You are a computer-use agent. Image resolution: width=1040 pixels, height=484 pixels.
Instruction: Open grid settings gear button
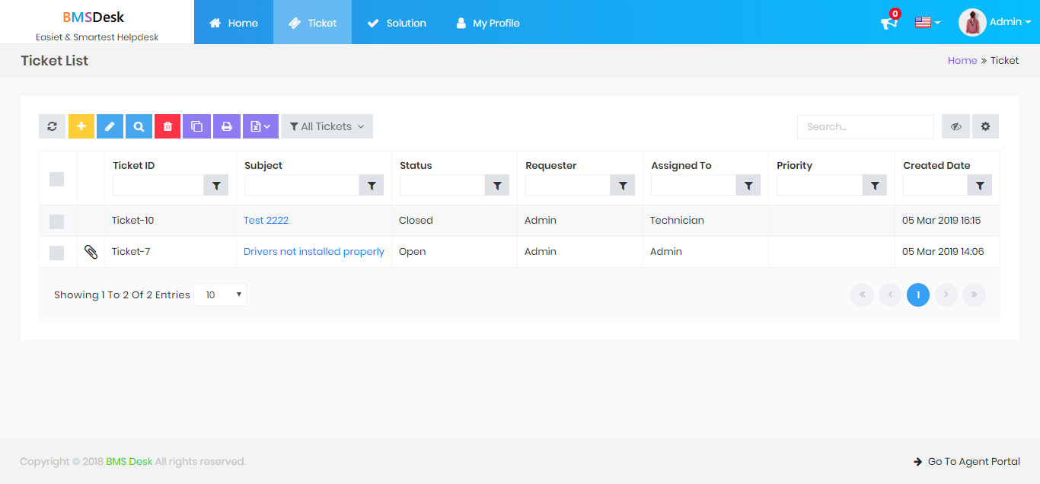click(985, 126)
